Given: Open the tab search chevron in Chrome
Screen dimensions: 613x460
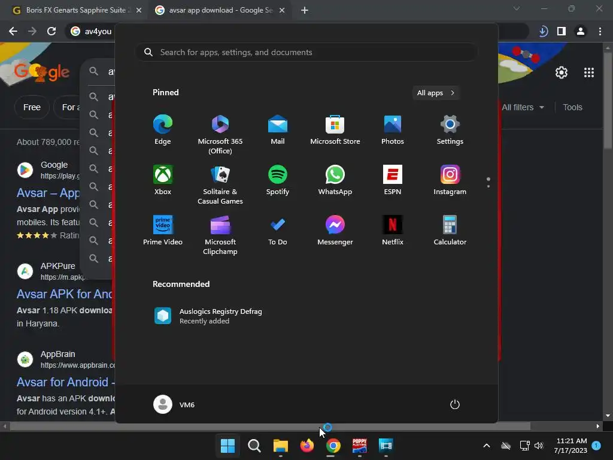Looking at the screenshot, I should tap(517, 8).
